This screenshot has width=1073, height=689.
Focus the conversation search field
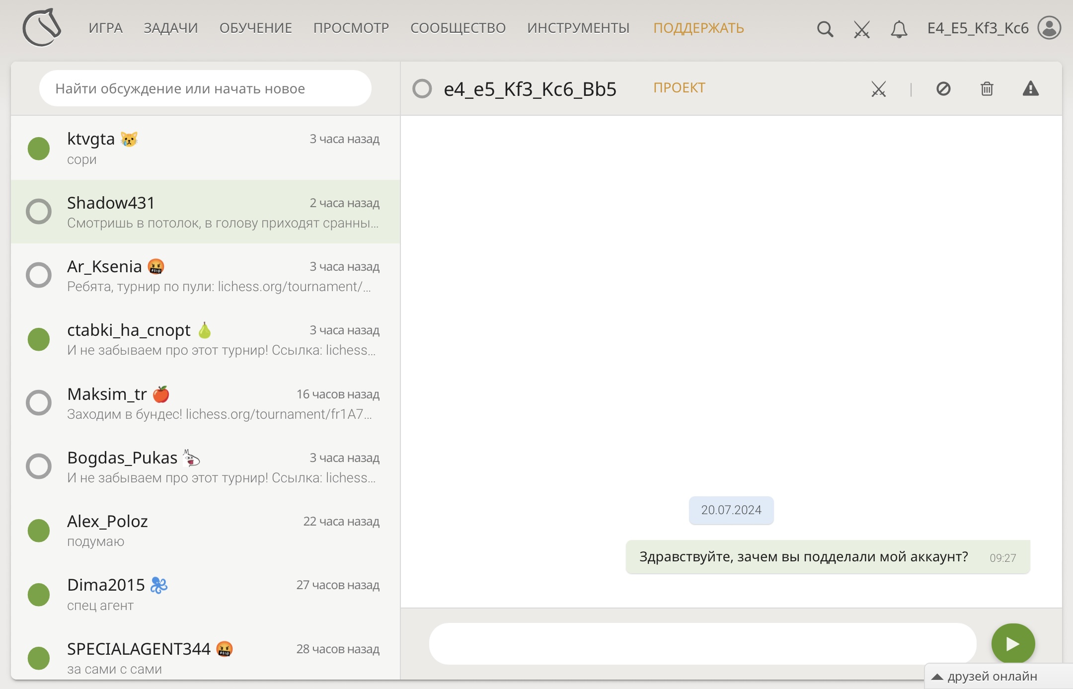click(x=205, y=88)
